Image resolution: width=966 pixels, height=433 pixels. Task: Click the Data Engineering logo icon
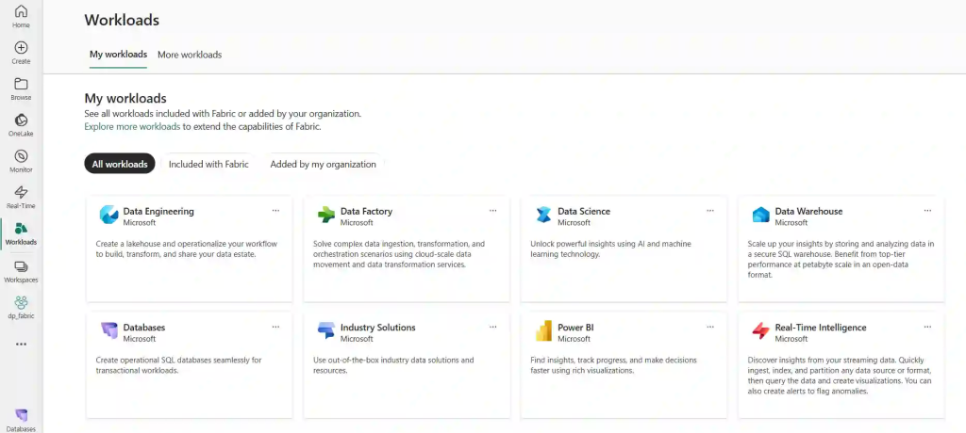pyautogui.click(x=109, y=215)
